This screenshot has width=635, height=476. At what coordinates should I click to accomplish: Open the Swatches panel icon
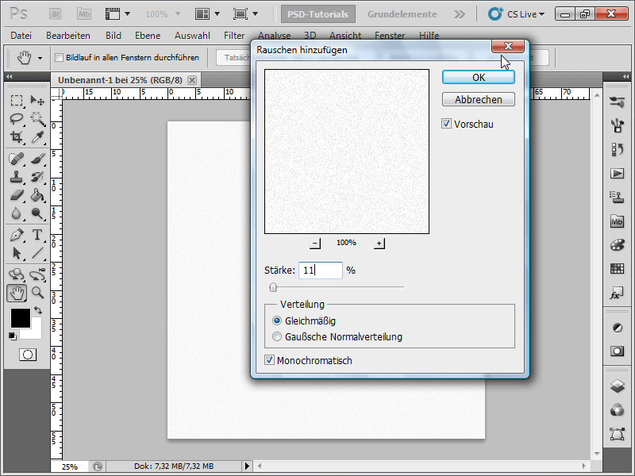tap(618, 268)
